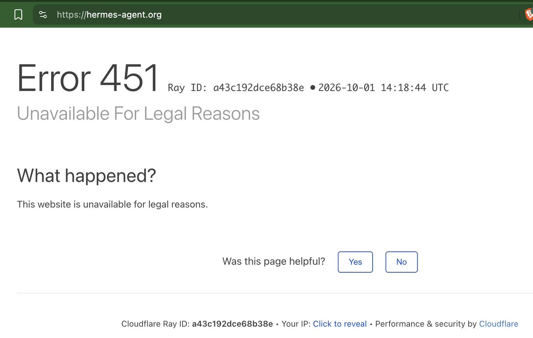This screenshot has width=533, height=338.
Task: Answer Yes to page helpful question
Action: [355, 262]
